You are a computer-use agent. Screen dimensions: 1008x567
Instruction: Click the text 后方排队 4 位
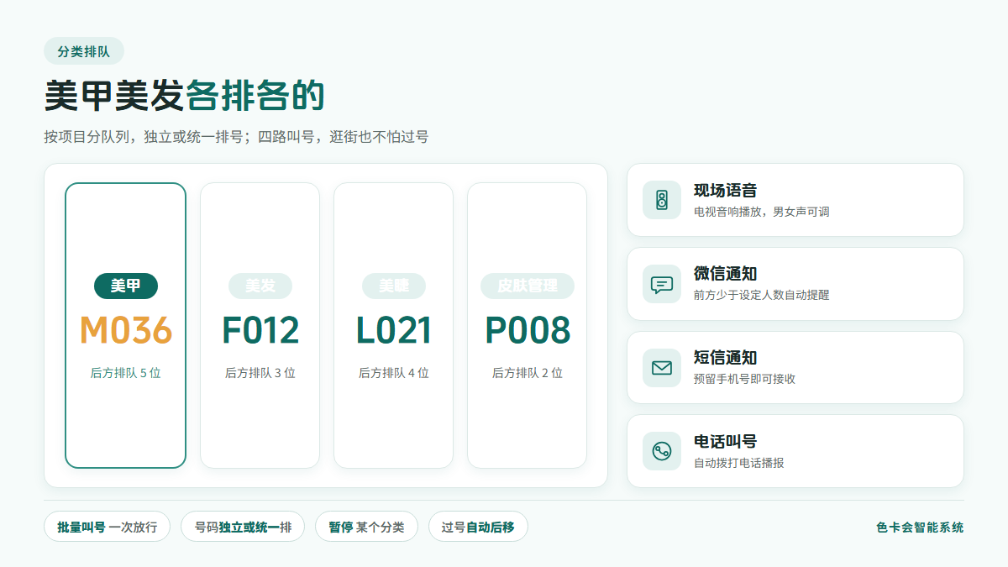pyautogui.click(x=394, y=373)
